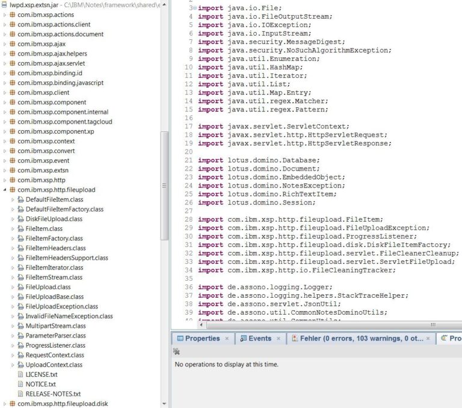462x408 pixels.
Task: Click package icon of com.ibm.xsp.client
Action: tap(13, 92)
